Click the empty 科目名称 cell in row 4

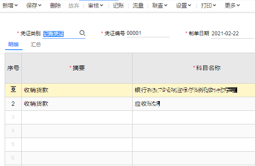194,131
